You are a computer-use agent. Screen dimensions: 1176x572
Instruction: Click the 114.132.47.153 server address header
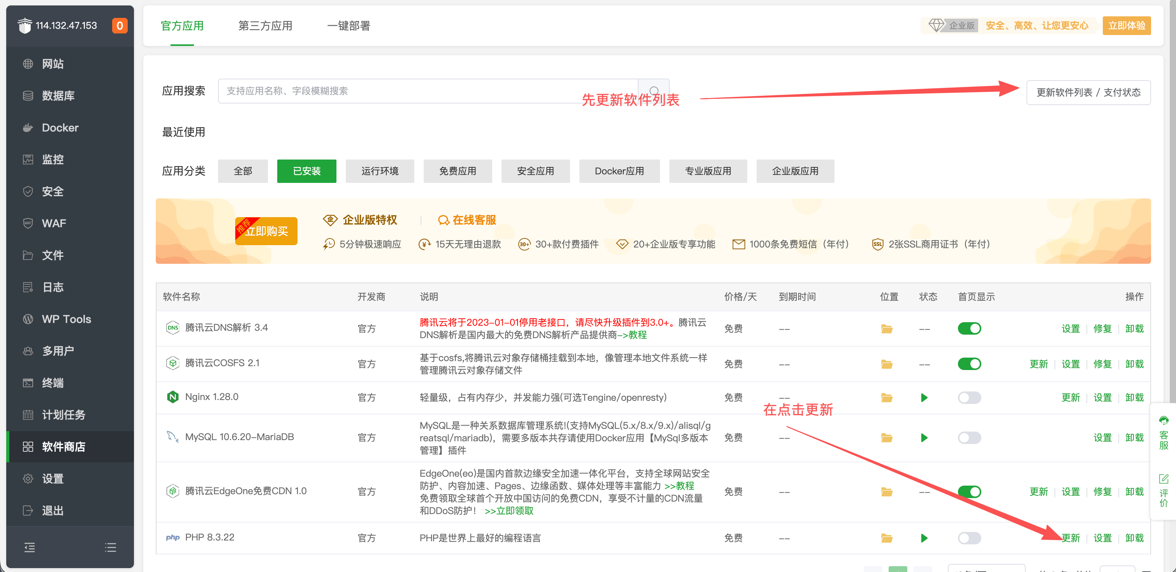(x=66, y=26)
